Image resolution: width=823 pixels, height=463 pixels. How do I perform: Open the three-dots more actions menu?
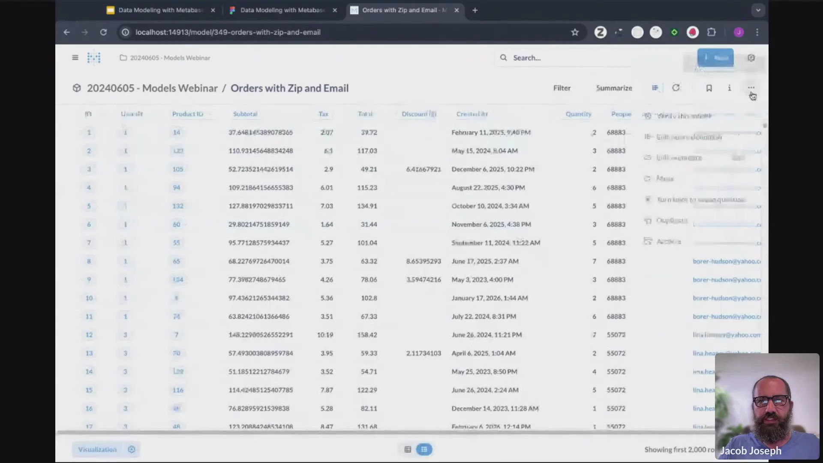pos(751,88)
